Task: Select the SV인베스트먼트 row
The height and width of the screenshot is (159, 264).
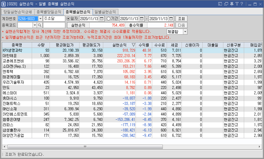Action: click(132, 114)
